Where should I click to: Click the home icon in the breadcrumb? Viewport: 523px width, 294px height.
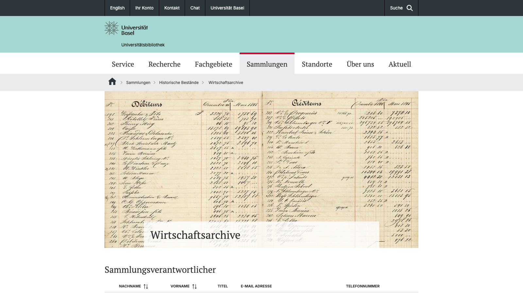[x=112, y=82]
